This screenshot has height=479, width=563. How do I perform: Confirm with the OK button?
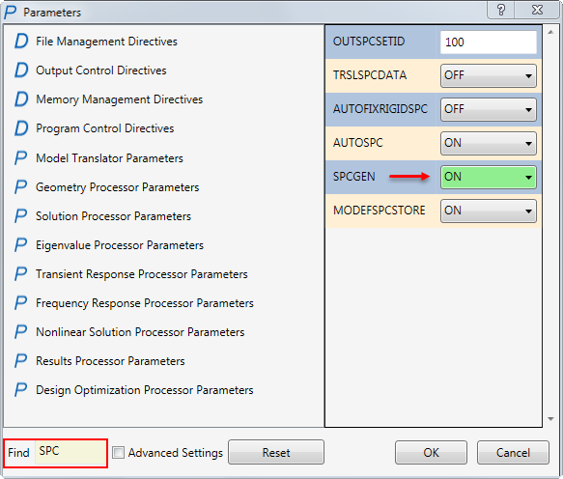431,452
